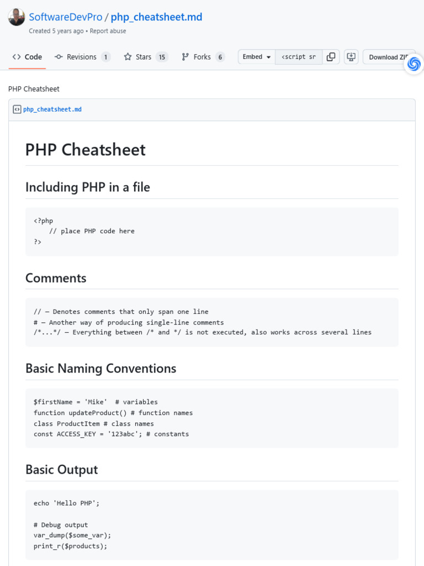Open the SoftwareDevPro profile link
Viewport: 424px width, 566px height.
[65, 17]
